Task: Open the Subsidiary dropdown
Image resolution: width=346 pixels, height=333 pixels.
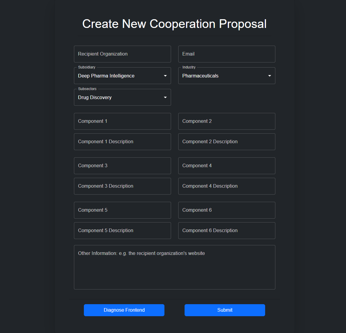Action: coord(122,76)
